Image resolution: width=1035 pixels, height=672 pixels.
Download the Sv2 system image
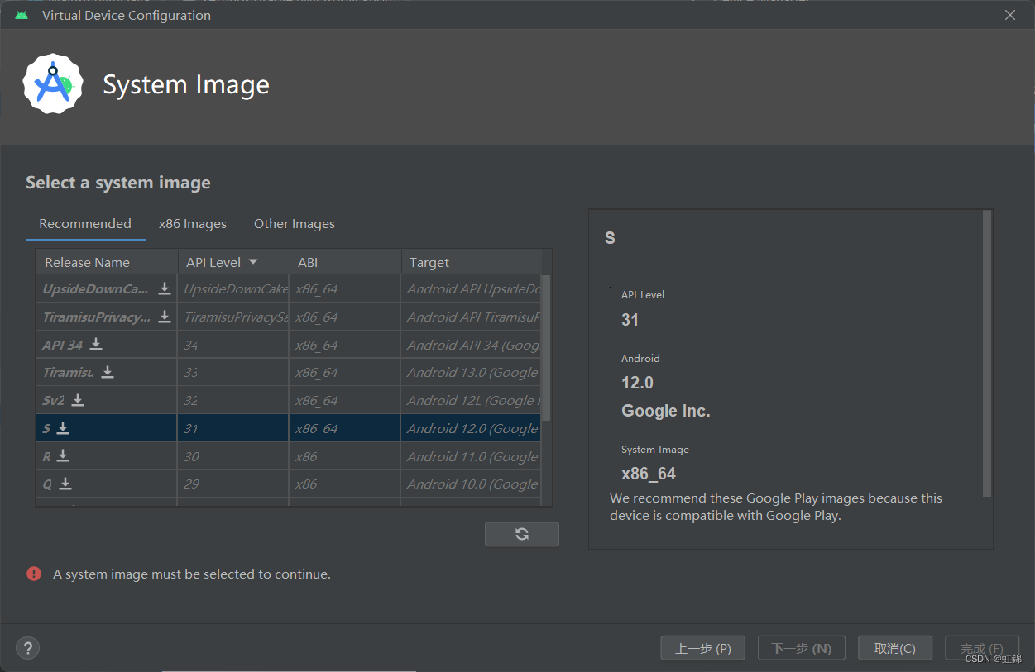78,400
